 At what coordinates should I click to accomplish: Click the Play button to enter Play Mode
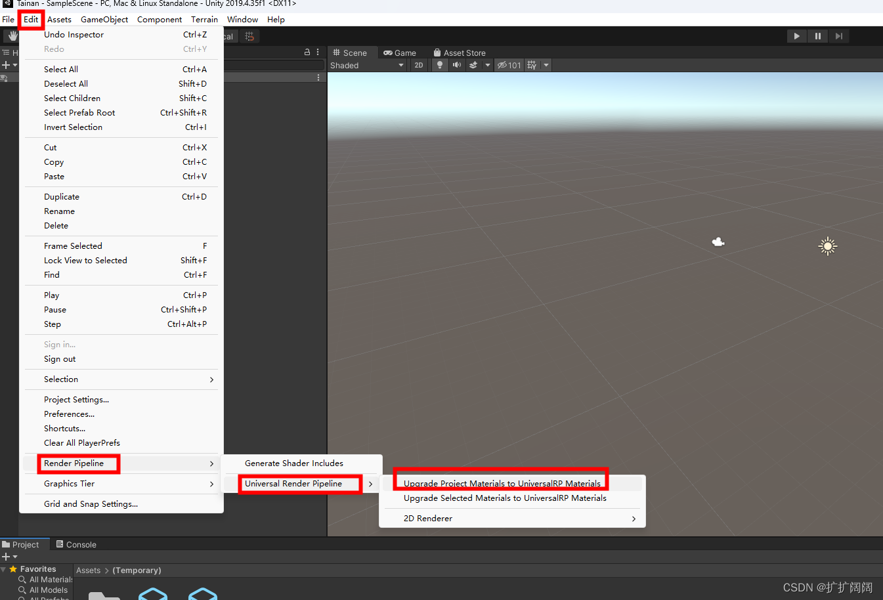tap(796, 36)
